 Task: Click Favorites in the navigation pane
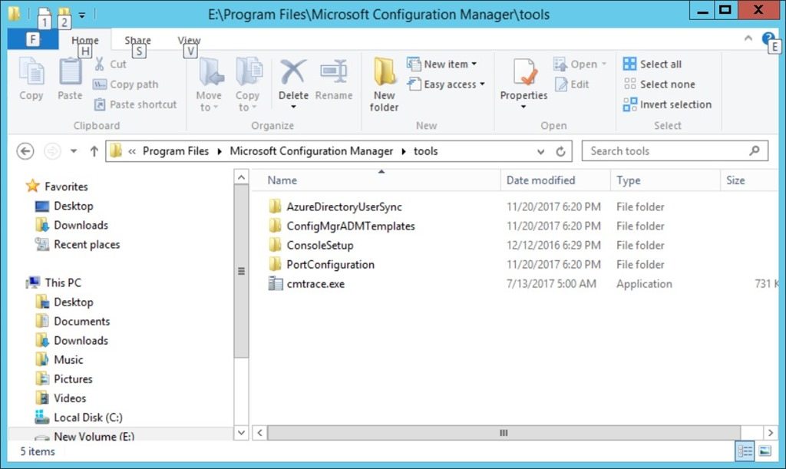point(66,187)
